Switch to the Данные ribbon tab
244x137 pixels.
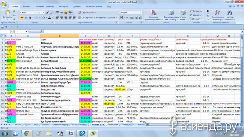pyautogui.click(x=77, y=6)
